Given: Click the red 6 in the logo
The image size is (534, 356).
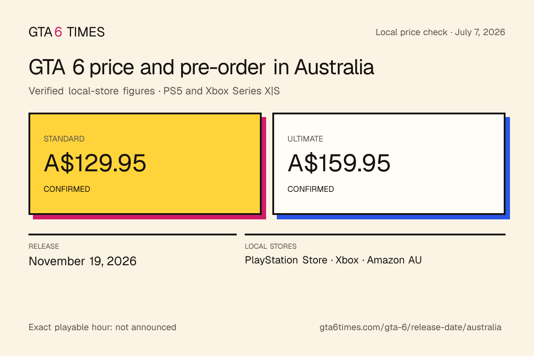Looking at the screenshot, I should pos(58,32).
